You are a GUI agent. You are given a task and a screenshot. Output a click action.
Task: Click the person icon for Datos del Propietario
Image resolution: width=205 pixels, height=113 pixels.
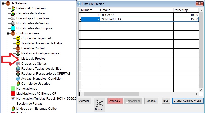coord(13,8)
